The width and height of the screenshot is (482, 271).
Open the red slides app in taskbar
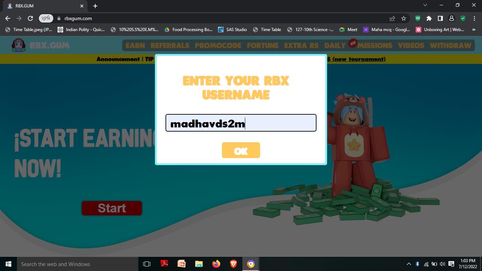[x=181, y=264]
